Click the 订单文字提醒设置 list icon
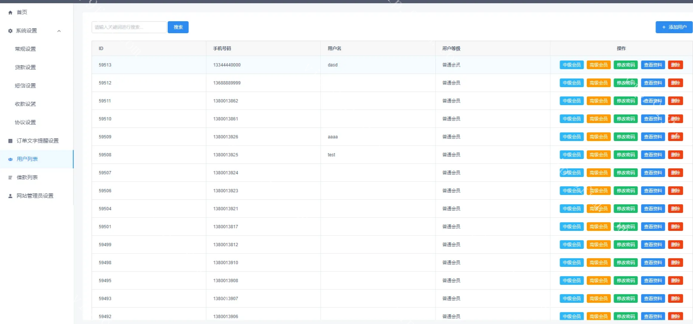The image size is (693, 324). coord(10,141)
